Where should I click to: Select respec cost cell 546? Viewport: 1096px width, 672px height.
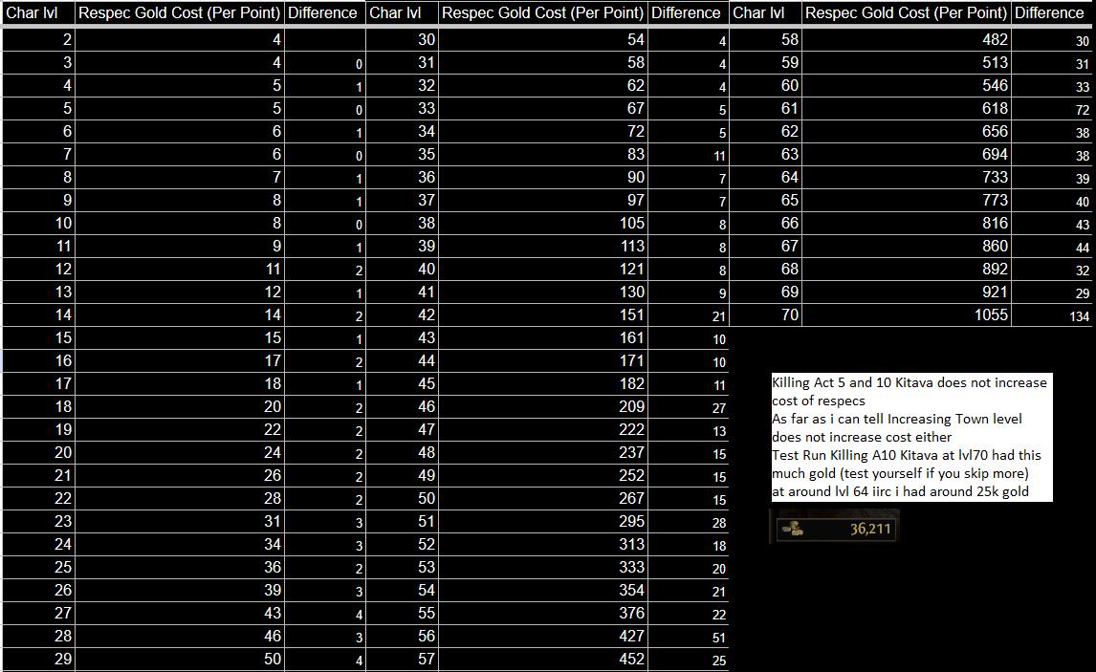pos(907,85)
